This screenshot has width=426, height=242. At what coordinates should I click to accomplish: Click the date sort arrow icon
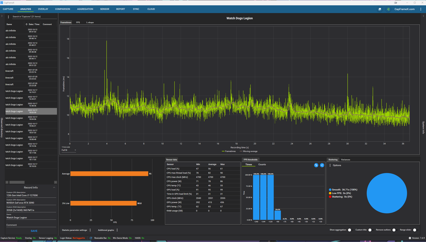tap(27, 24)
